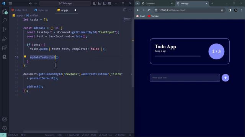Click the Write your task input field

point(185,78)
